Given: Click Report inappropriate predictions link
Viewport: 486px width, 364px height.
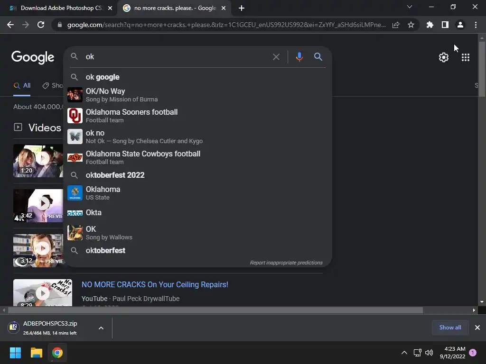Looking at the screenshot, I should [286, 263].
